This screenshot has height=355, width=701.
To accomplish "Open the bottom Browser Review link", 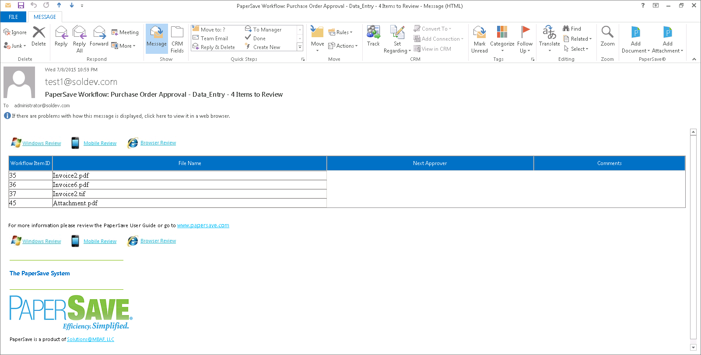I will [158, 241].
